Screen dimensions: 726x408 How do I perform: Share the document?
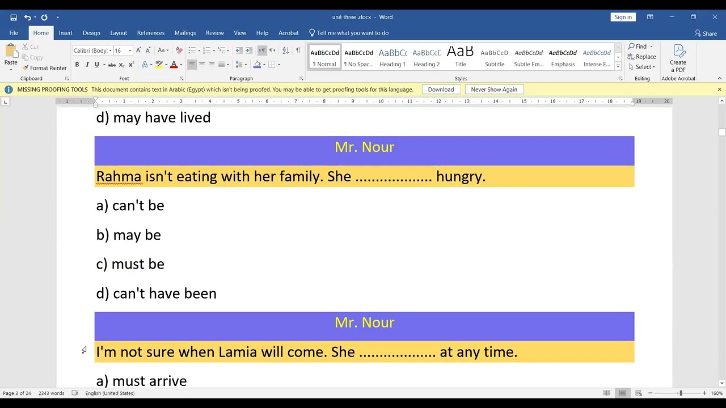pos(706,33)
